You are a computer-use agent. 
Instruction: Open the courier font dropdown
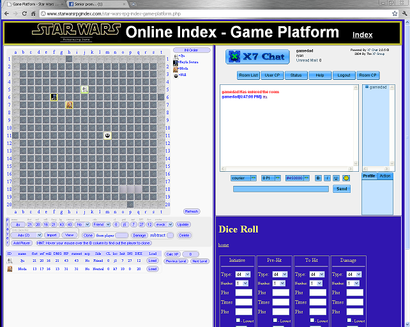point(243,178)
